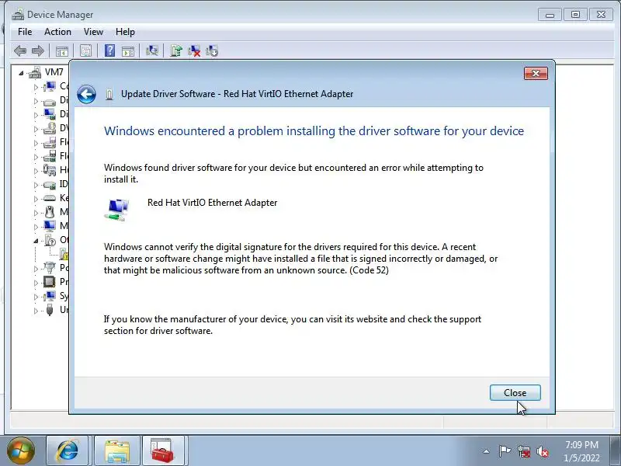Click the red toolbox taskbar icon
This screenshot has width=621, height=466.
click(x=162, y=450)
